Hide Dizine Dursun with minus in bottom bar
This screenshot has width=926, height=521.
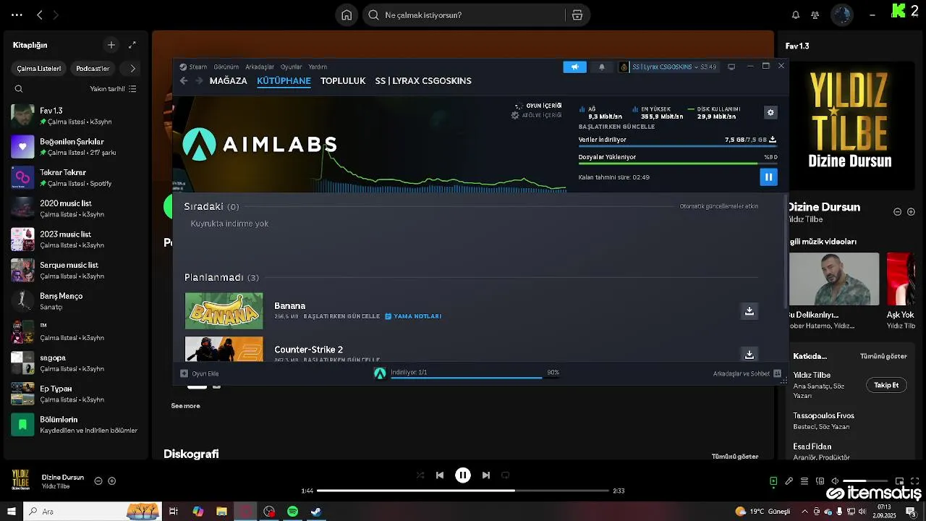[x=98, y=481]
